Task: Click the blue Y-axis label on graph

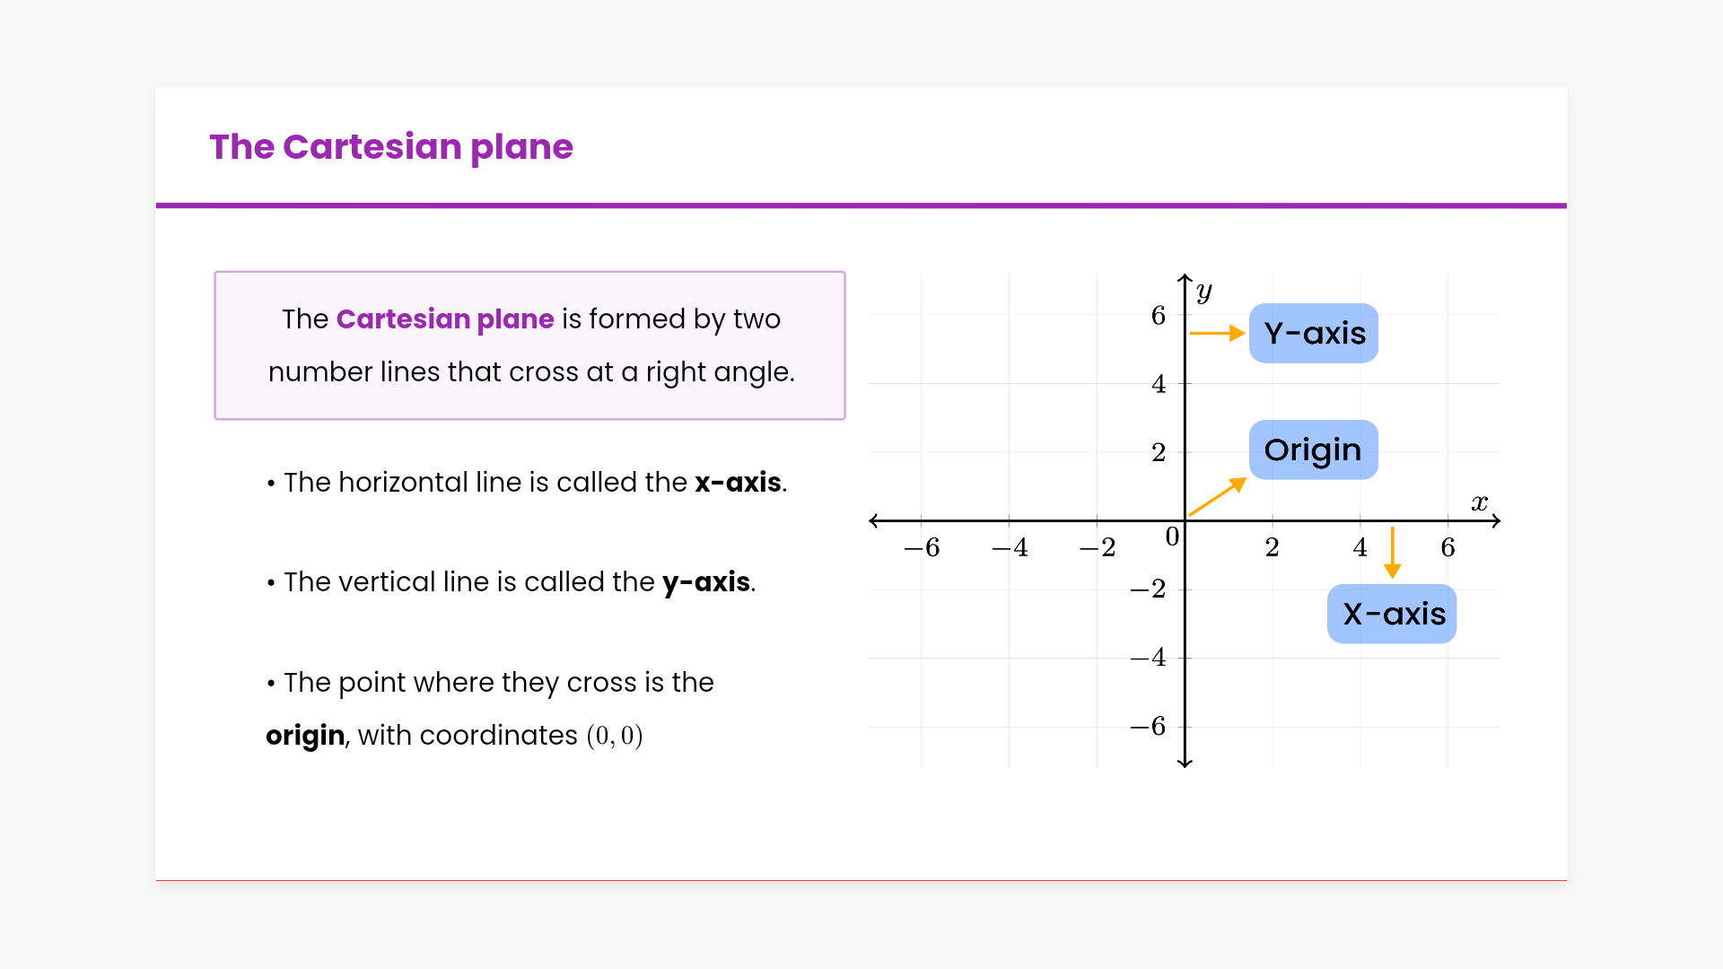Action: click(1313, 333)
